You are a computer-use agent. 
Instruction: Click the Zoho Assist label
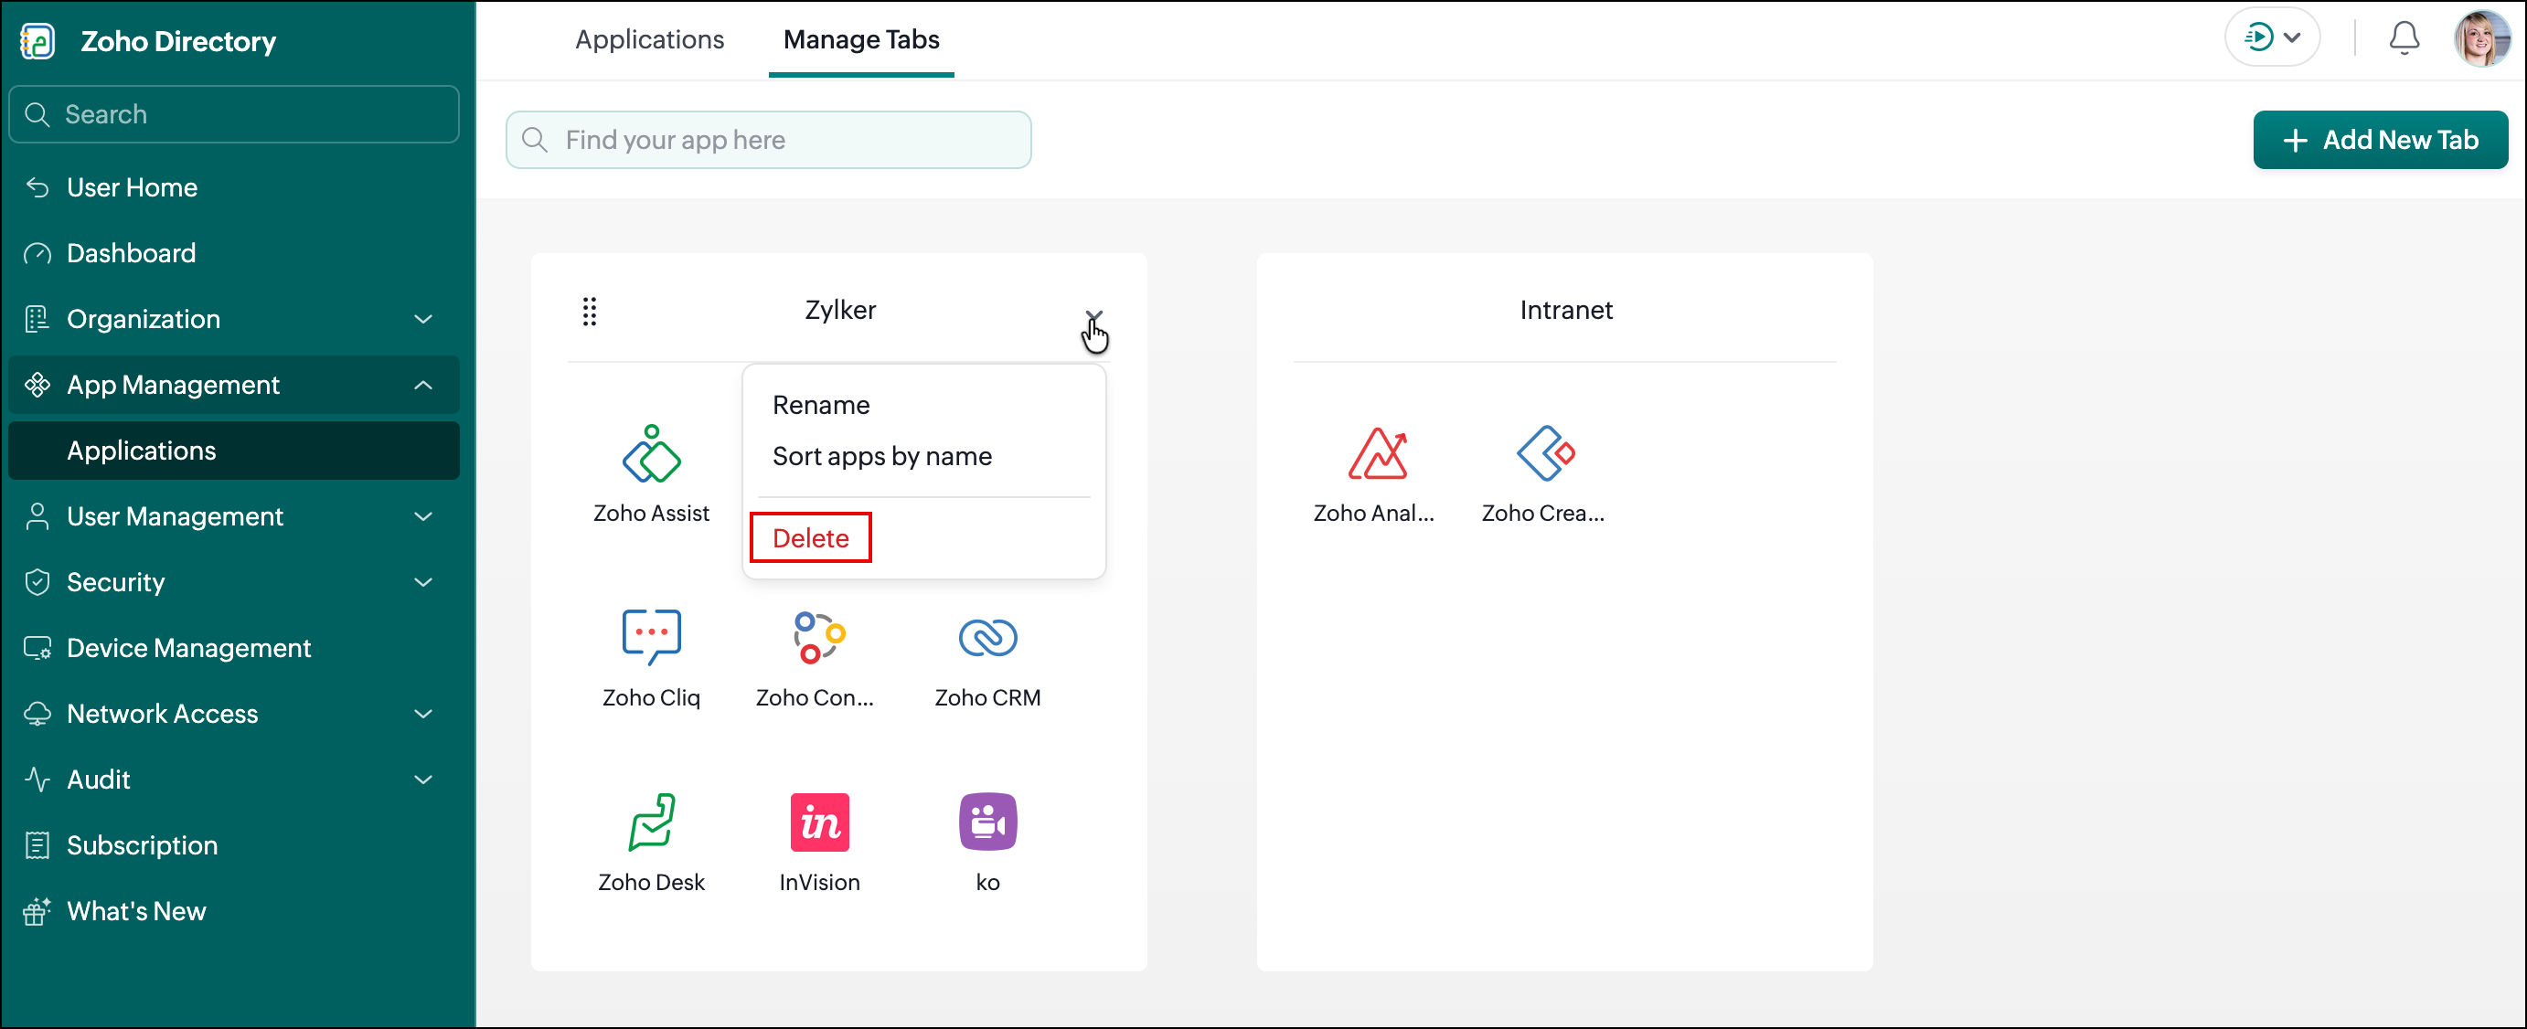point(651,513)
